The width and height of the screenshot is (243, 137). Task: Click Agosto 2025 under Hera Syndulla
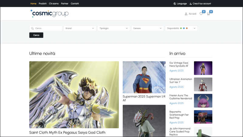tap(176, 70)
